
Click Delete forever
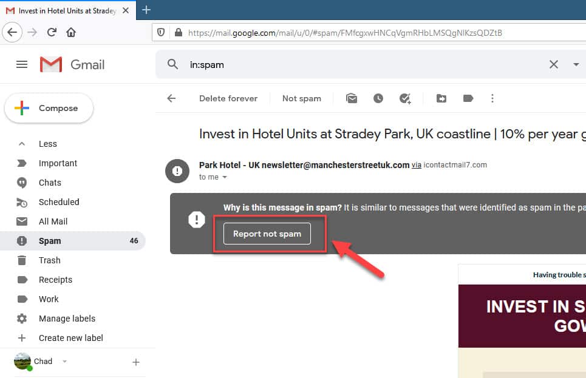coord(228,99)
